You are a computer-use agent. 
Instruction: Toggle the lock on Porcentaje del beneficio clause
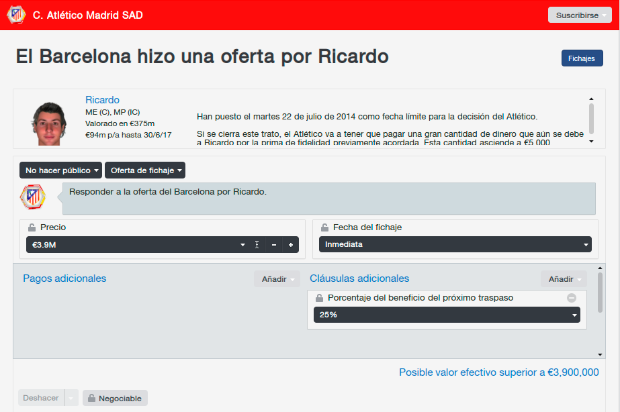click(319, 298)
